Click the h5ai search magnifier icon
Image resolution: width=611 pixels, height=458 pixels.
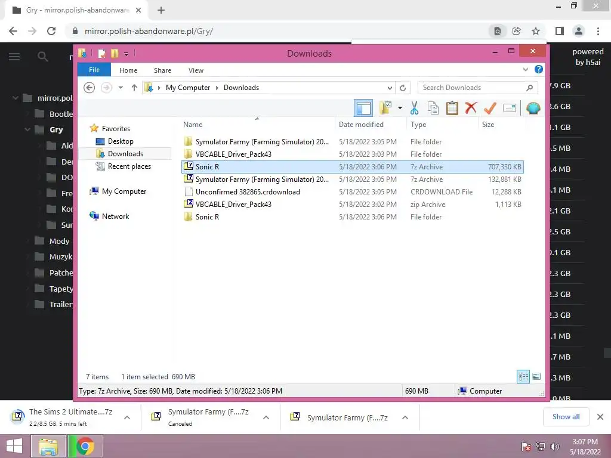pyautogui.click(x=43, y=57)
